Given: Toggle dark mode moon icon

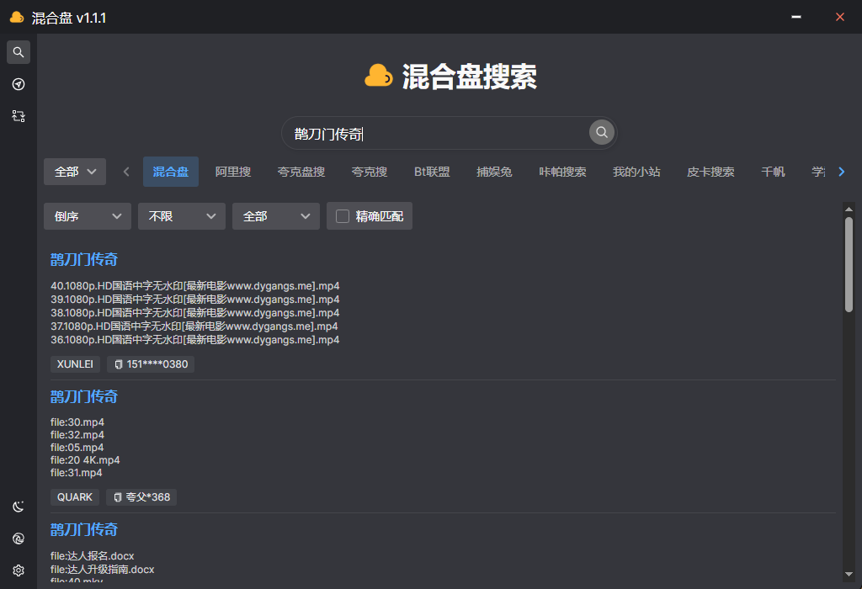Looking at the screenshot, I should click(19, 507).
